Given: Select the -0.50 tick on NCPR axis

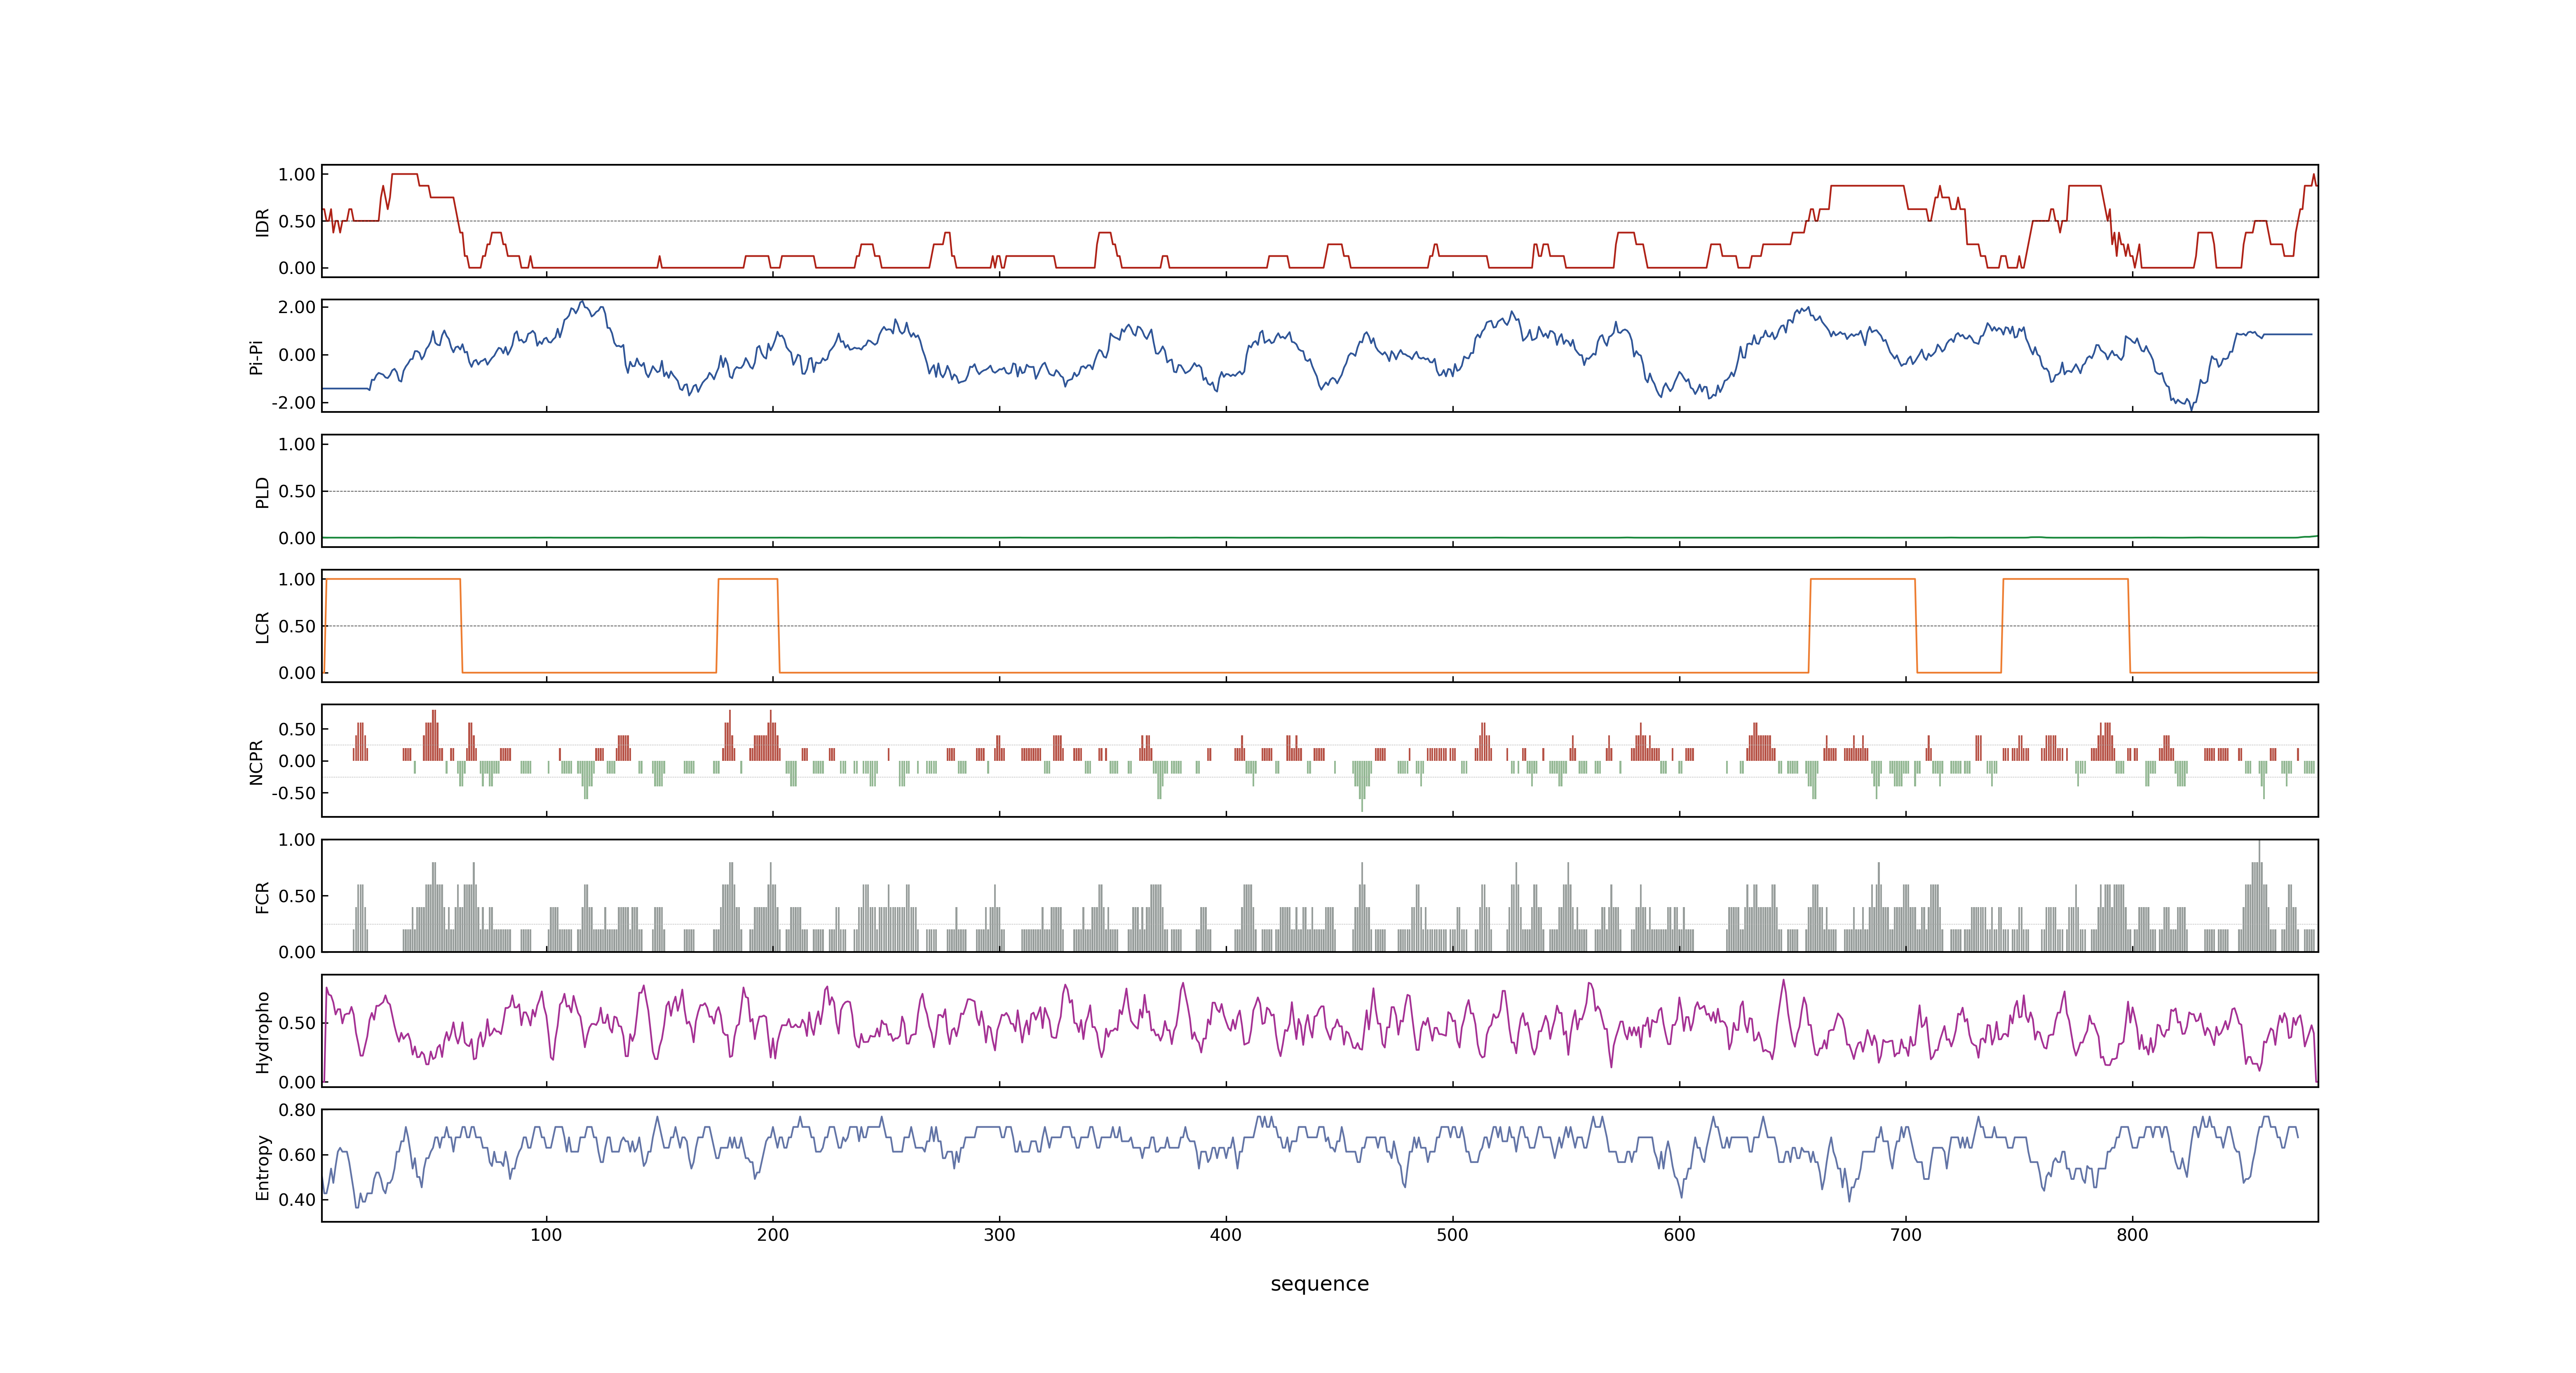Looking at the screenshot, I should click(x=293, y=793).
